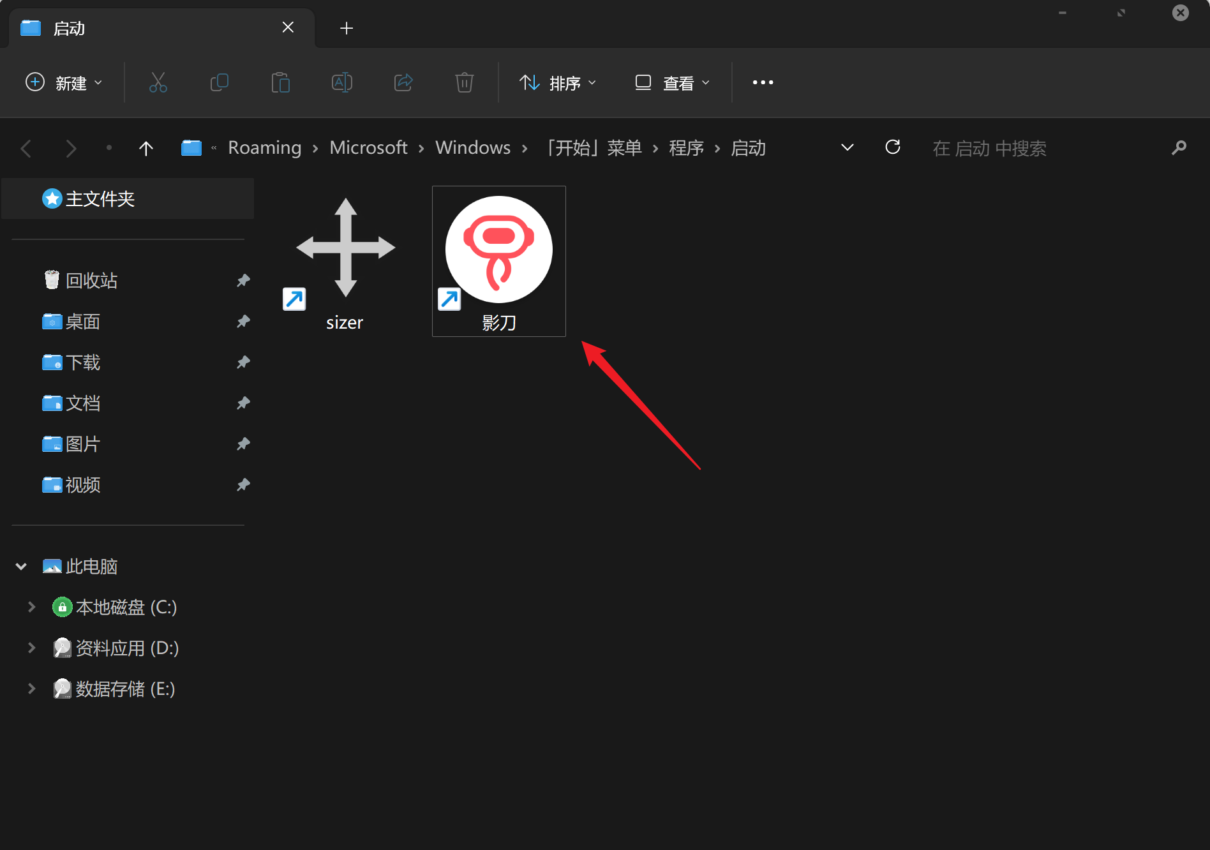Open 文档 in sidebar
The image size is (1210, 850).
click(x=83, y=403)
